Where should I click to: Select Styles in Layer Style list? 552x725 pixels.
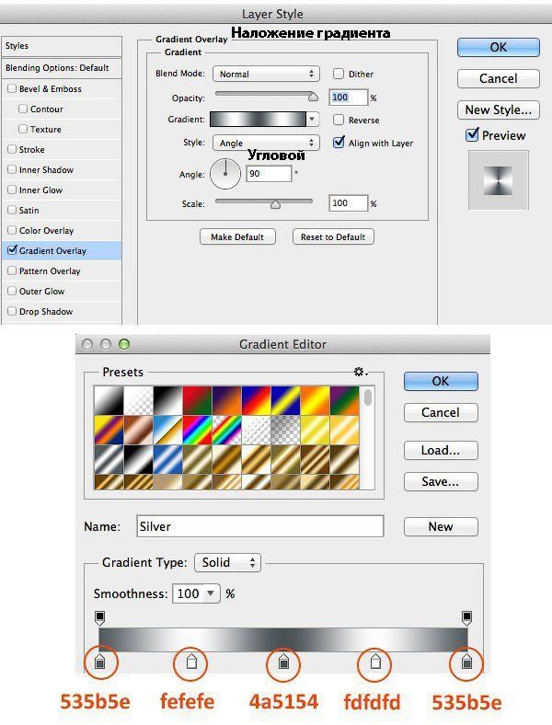pos(62,46)
